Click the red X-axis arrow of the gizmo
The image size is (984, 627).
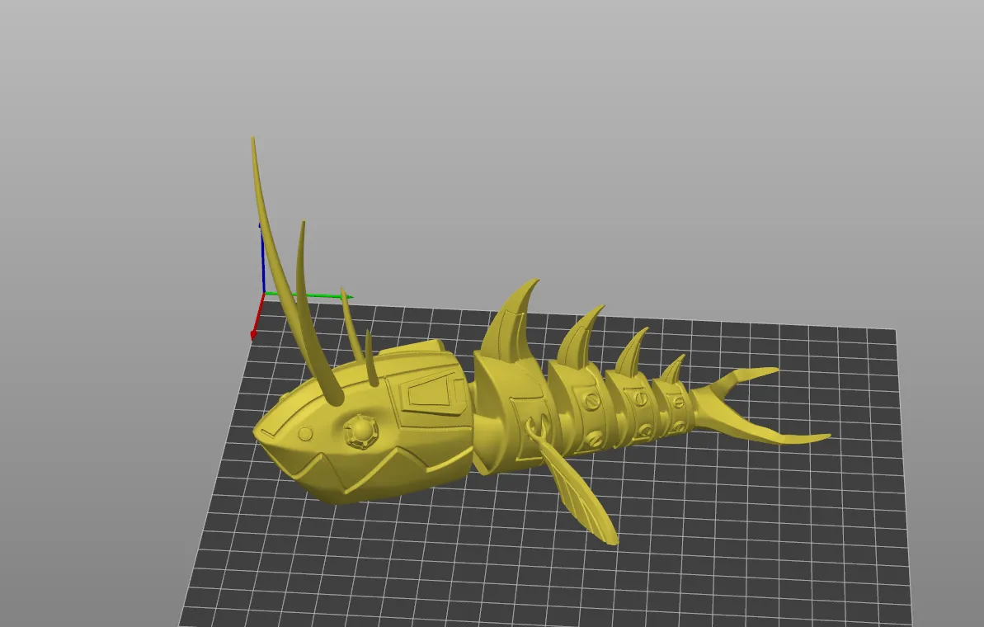[254, 332]
